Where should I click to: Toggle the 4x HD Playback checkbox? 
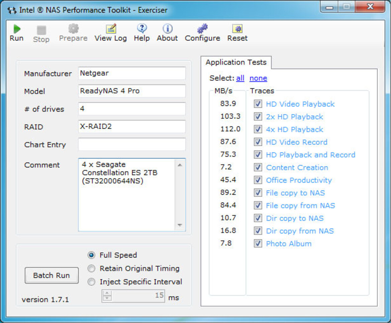pyautogui.click(x=258, y=129)
